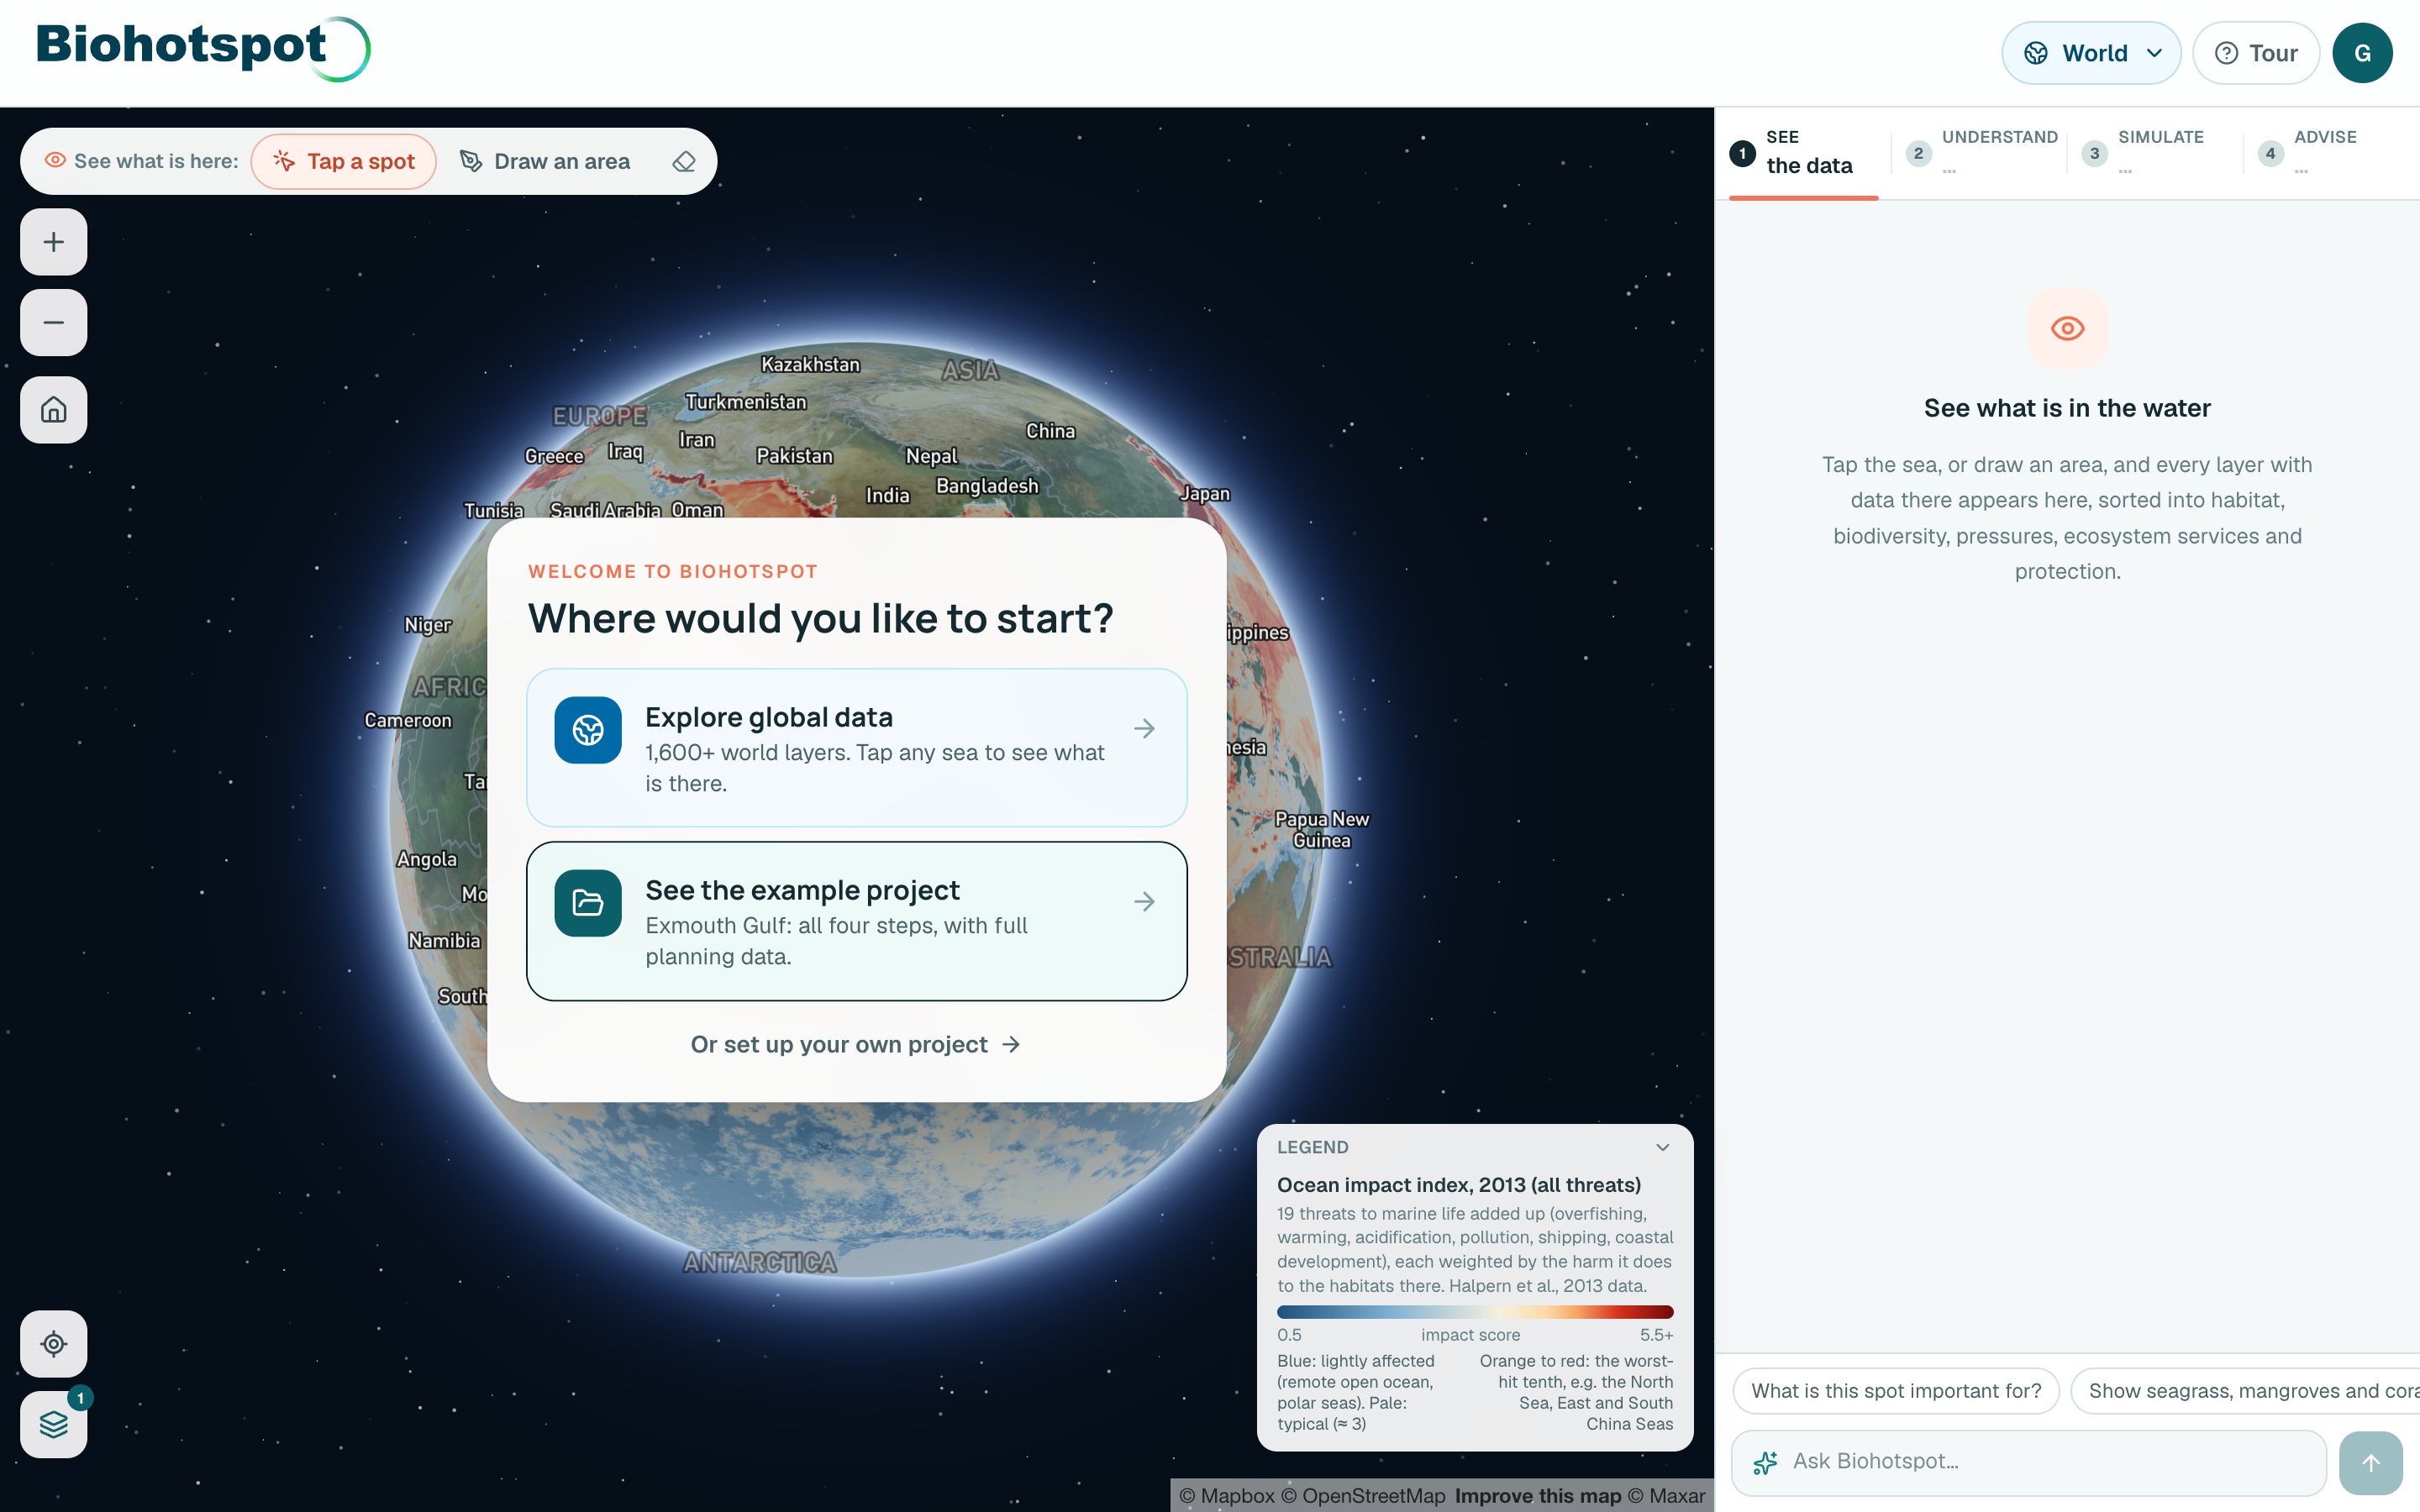
Task: Click the globe icon on Explore global data
Action: pyautogui.click(x=588, y=730)
